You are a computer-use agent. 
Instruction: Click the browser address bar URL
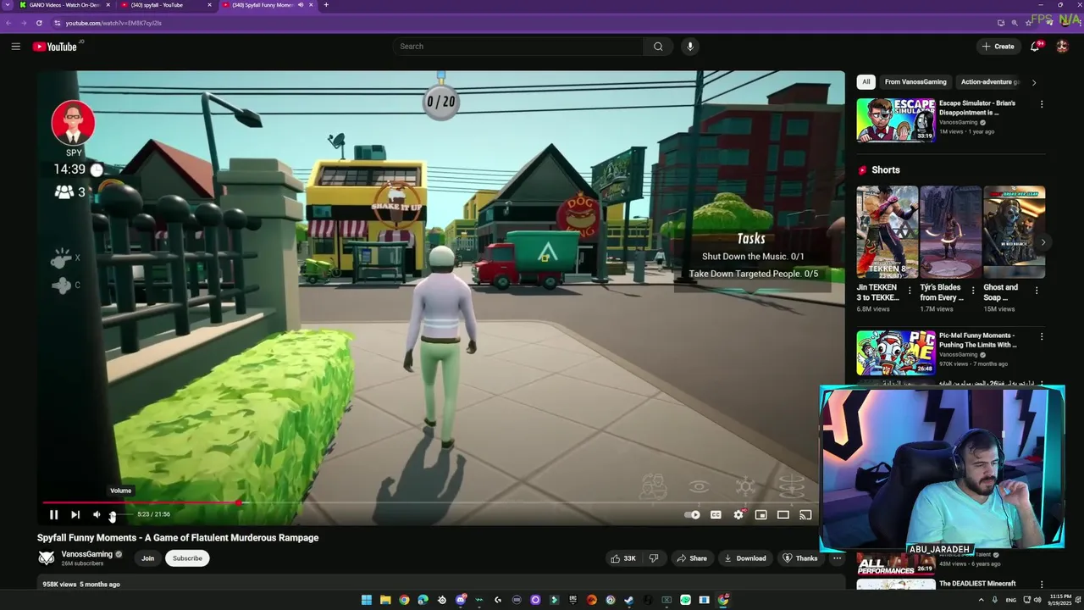[113, 23]
